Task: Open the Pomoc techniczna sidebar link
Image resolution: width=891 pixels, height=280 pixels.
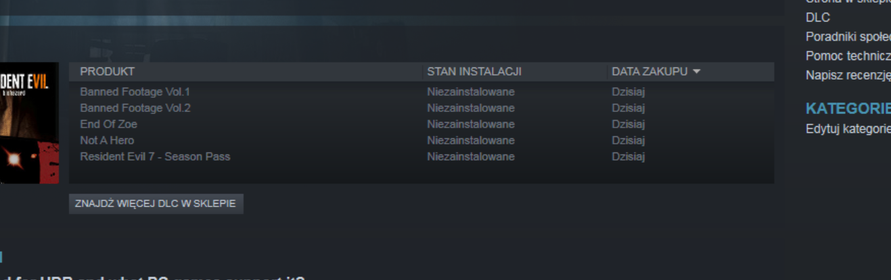Action: pos(848,55)
